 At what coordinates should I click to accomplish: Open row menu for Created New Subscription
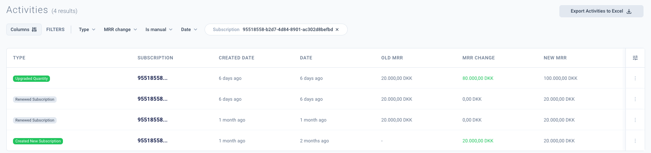(x=635, y=141)
